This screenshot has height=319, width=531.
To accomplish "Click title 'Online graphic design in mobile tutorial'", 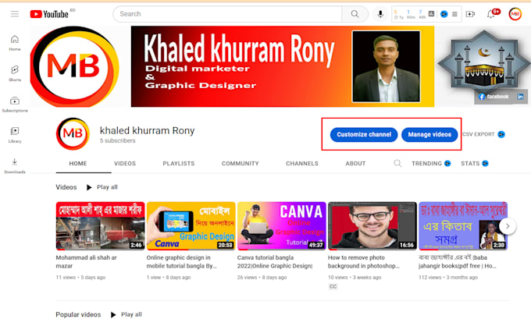I will point(181,262).
